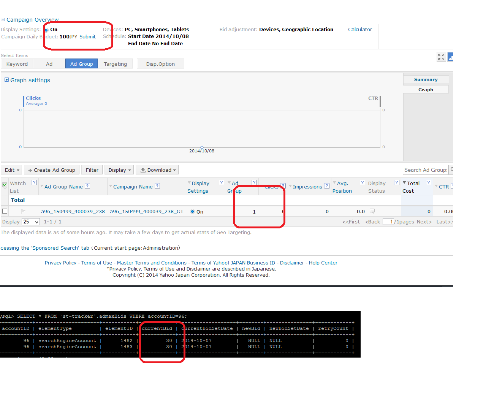This screenshot has height=418, width=494.
Task: Click the <Back pagination link
Action: tap(372, 222)
